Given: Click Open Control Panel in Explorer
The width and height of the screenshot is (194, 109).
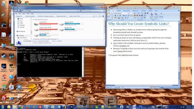Looking at the screenshot, I should [75, 16].
